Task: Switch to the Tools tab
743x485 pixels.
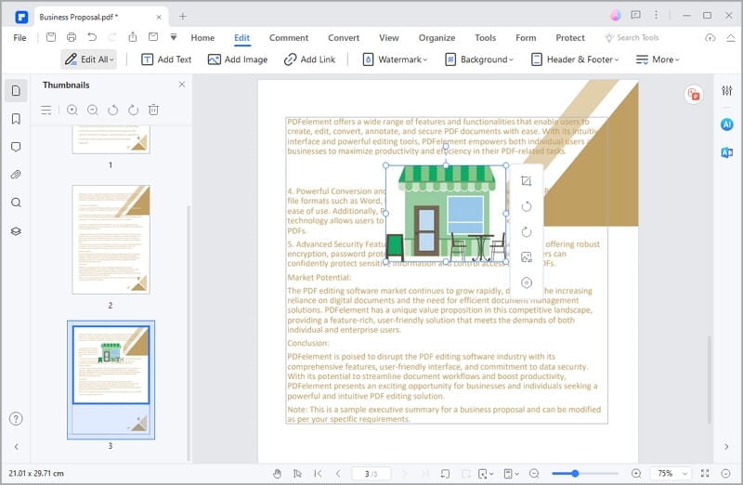Action: 485,37
